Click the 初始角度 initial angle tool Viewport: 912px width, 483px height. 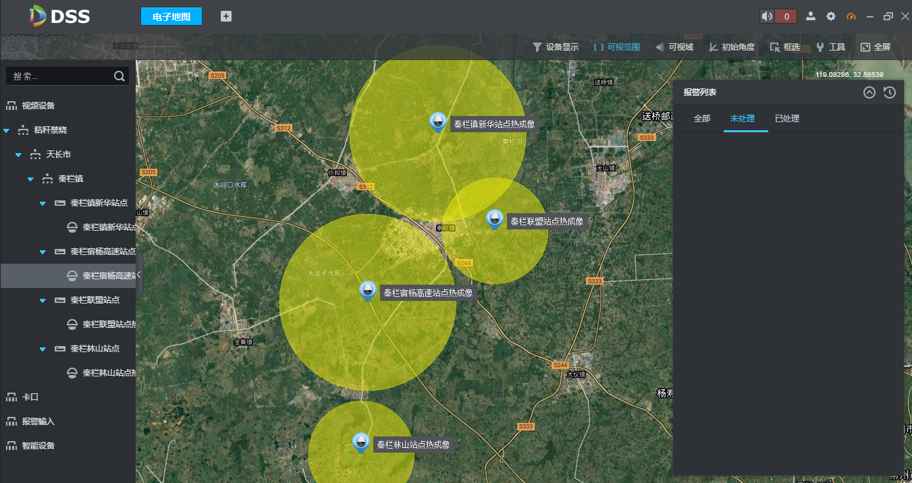click(732, 47)
